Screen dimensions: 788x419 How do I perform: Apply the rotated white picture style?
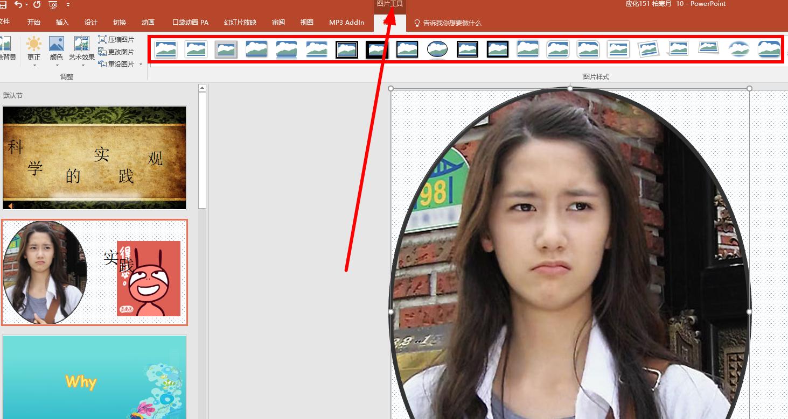(x=648, y=49)
